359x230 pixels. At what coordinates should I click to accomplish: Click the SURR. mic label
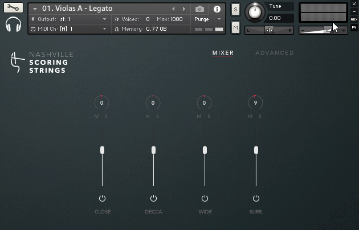coord(256,212)
